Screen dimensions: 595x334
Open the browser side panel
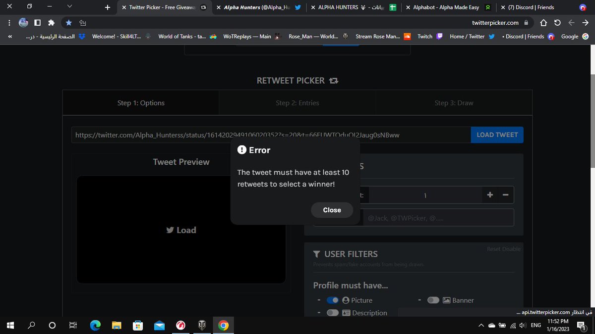pyautogui.click(x=37, y=23)
